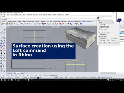Uncheck Match end tangent

[99, 28]
